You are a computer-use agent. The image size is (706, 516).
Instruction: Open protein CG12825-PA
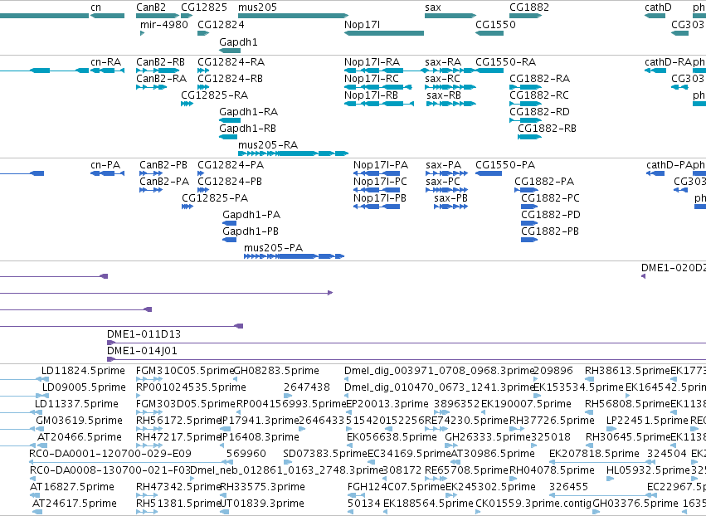tap(215, 198)
